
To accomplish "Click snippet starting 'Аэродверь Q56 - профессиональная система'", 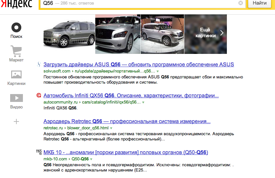I will (x=139, y=137).
